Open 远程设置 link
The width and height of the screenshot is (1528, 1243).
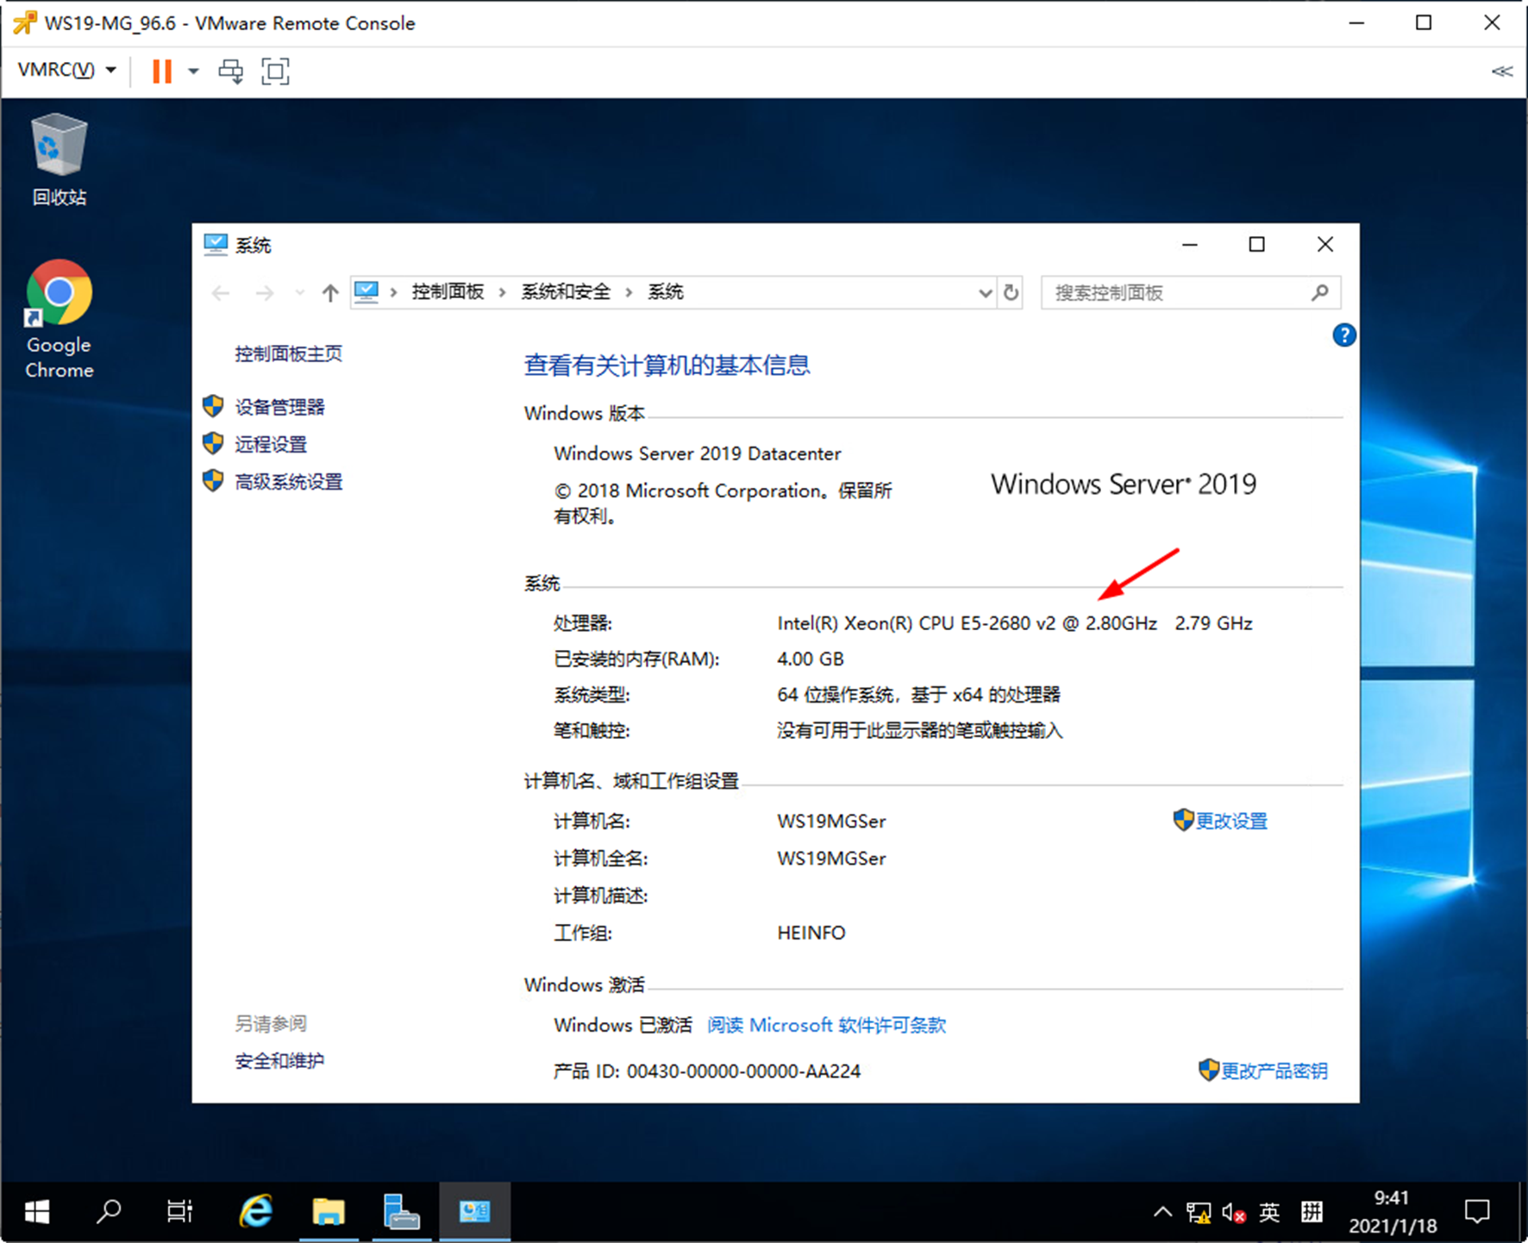pyautogui.click(x=271, y=444)
